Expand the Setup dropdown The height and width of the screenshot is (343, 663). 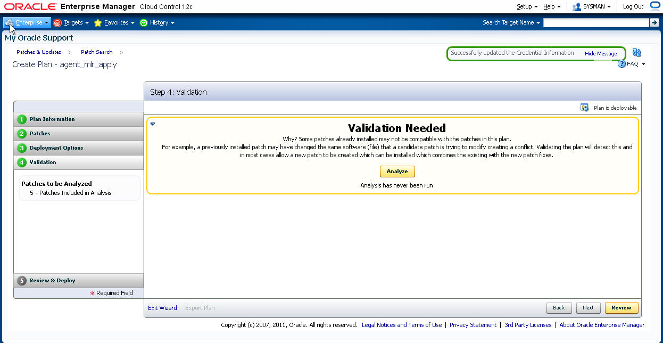click(527, 6)
